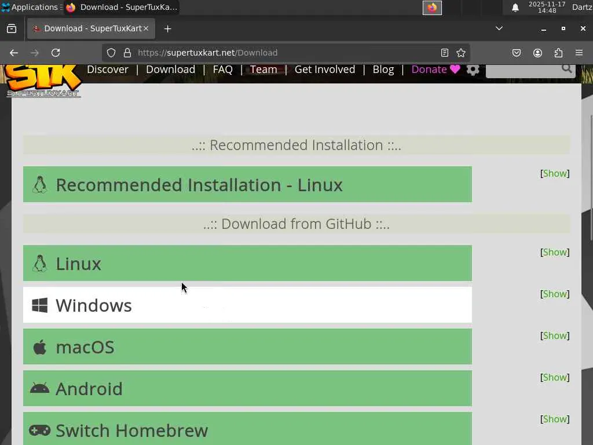Screen dimensions: 593x445
Task: Click the Apple logo icon beside macOS
Action: click(x=40, y=346)
